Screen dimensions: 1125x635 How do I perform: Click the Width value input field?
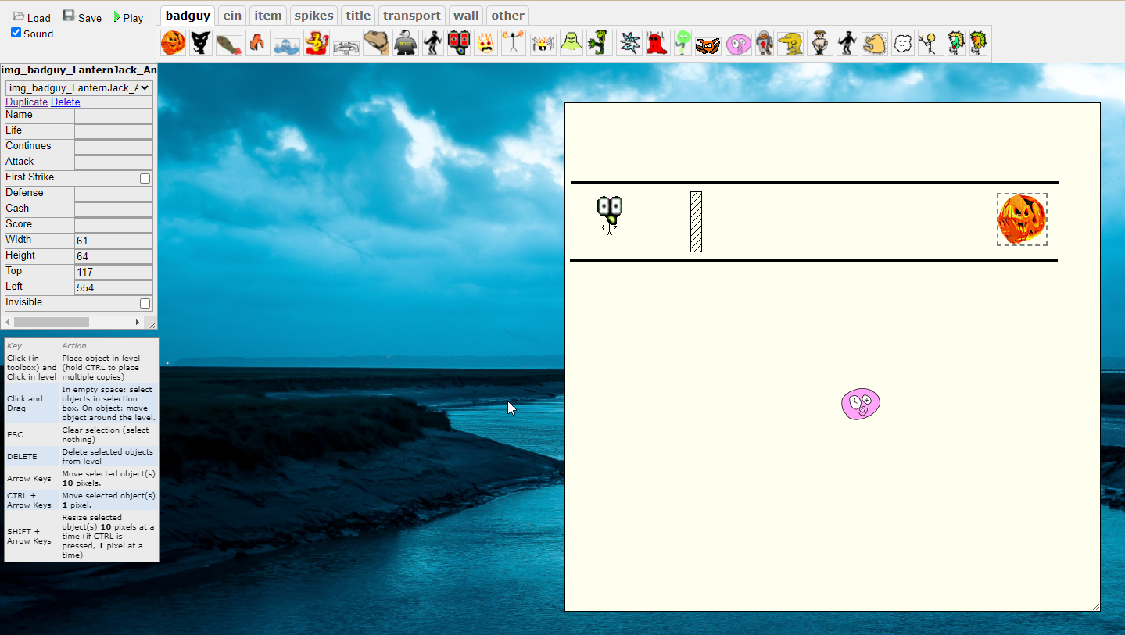pyautogui.click(x=113, y=241)
